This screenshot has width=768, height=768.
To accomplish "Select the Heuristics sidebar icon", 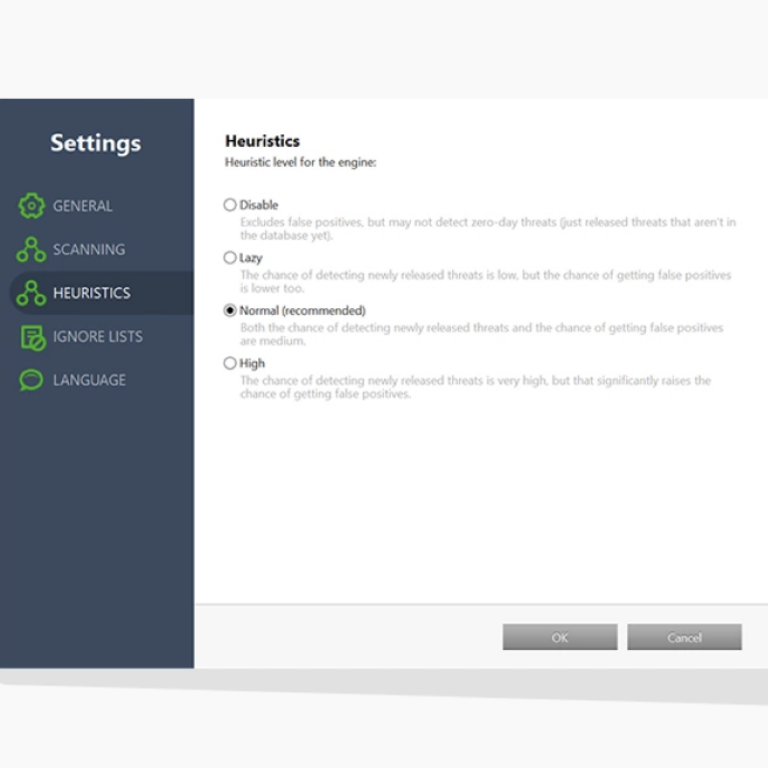I will pos(30,293).
